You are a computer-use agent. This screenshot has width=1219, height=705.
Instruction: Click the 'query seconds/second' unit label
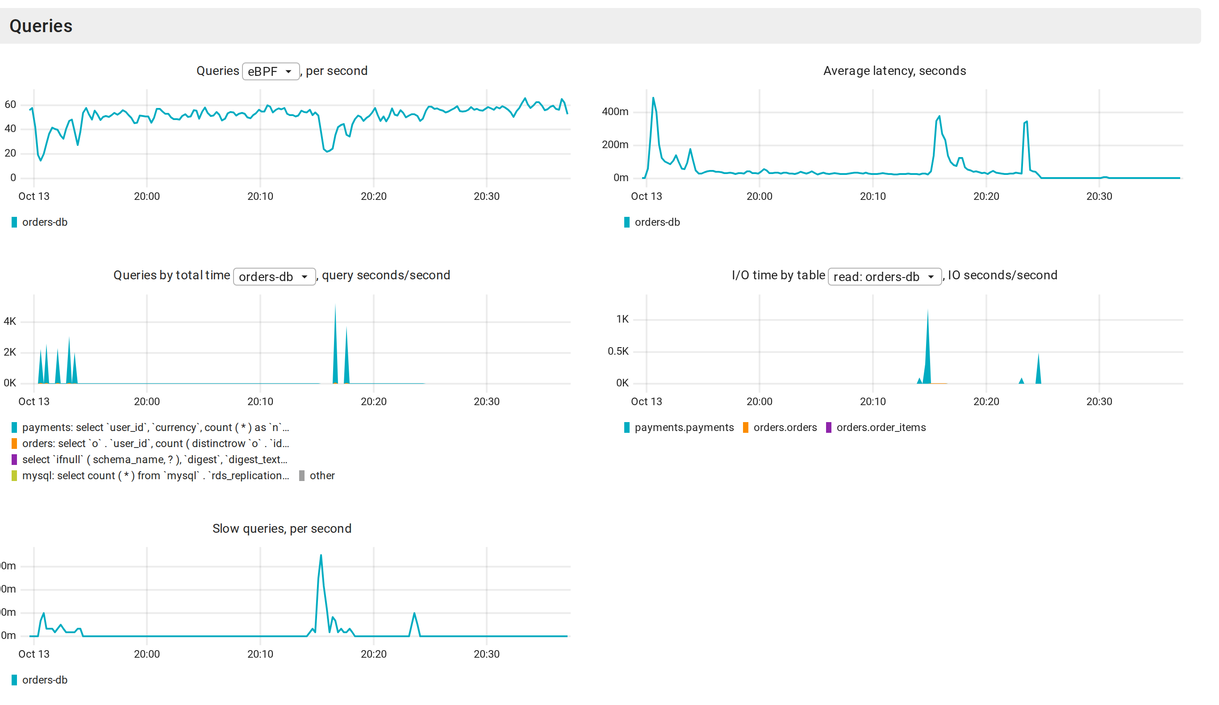(x=386, y=275)
